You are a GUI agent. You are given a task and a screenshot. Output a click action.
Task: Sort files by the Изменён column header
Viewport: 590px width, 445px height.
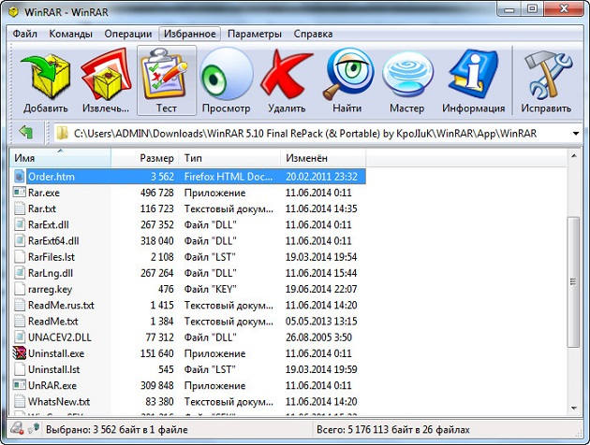pos(323,158)
